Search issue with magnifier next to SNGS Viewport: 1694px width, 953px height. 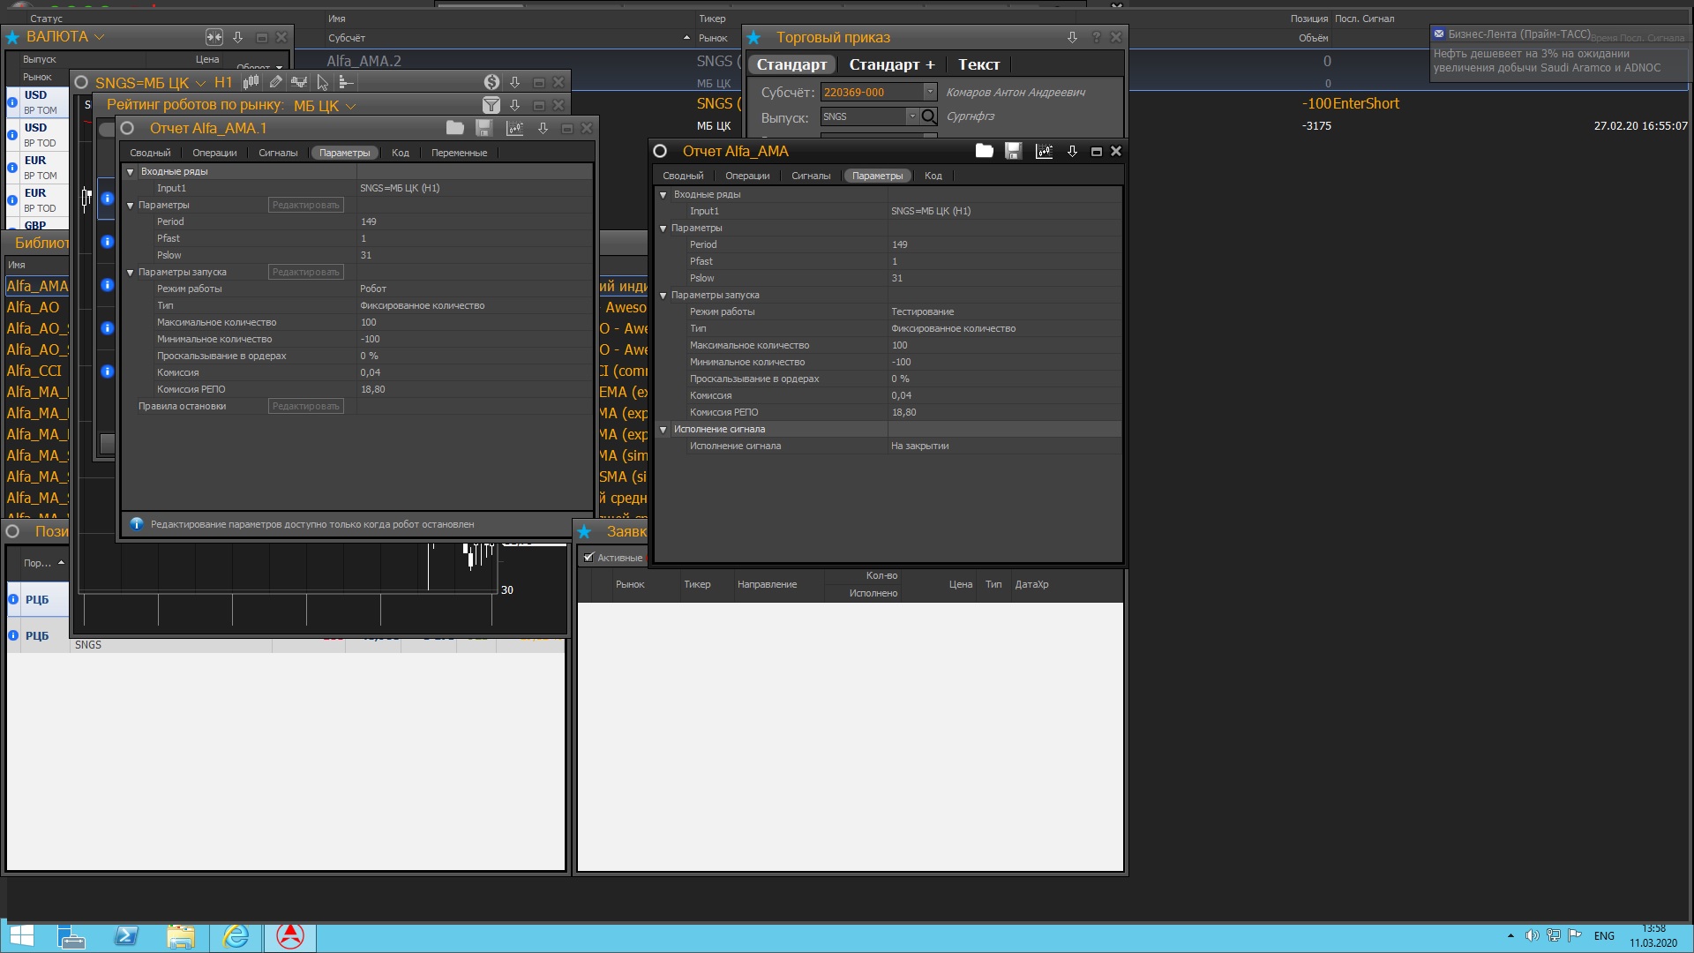pos(928,116)
